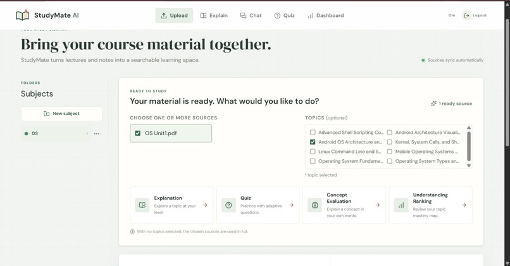This screenshot has width=510, height=266.
Task: Click the '1 topic selected' text
Action: (x=321, y=175)
